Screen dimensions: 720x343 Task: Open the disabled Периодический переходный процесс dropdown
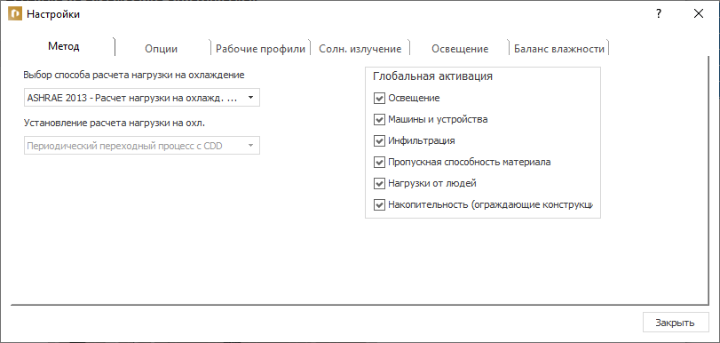click(x=142, y=146)
